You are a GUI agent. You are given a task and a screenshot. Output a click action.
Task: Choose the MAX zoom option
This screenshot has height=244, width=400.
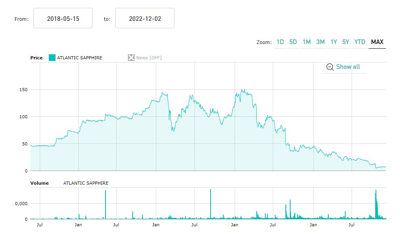point(377,42)
